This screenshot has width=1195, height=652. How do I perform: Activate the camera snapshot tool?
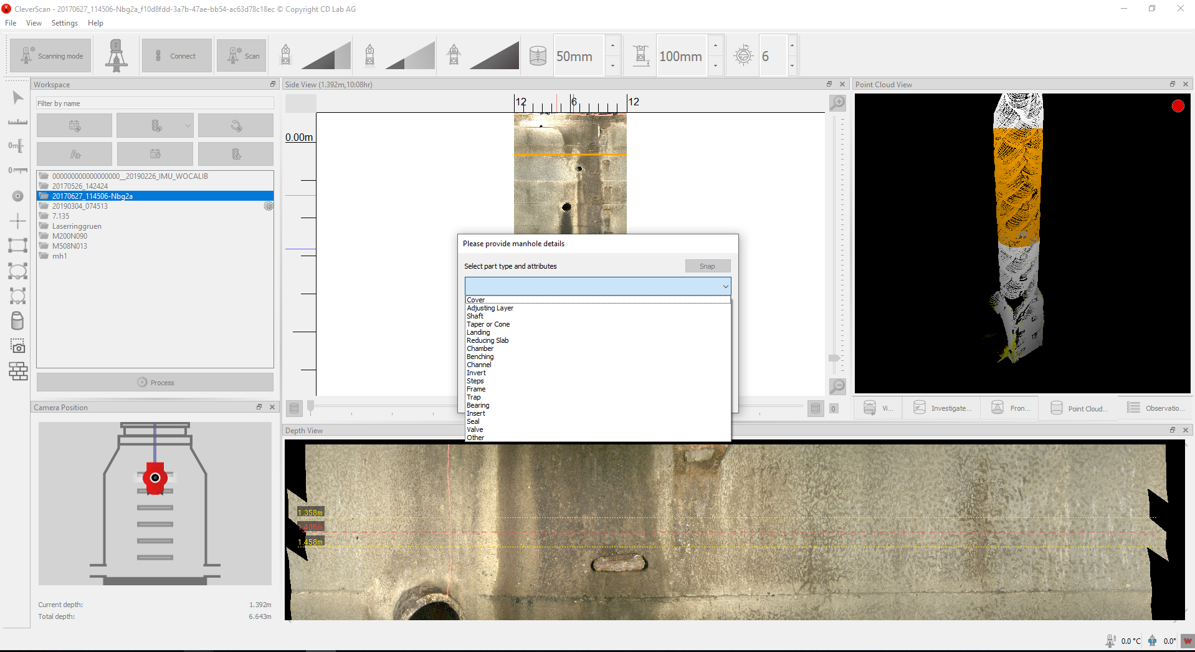tap(17, 347)
